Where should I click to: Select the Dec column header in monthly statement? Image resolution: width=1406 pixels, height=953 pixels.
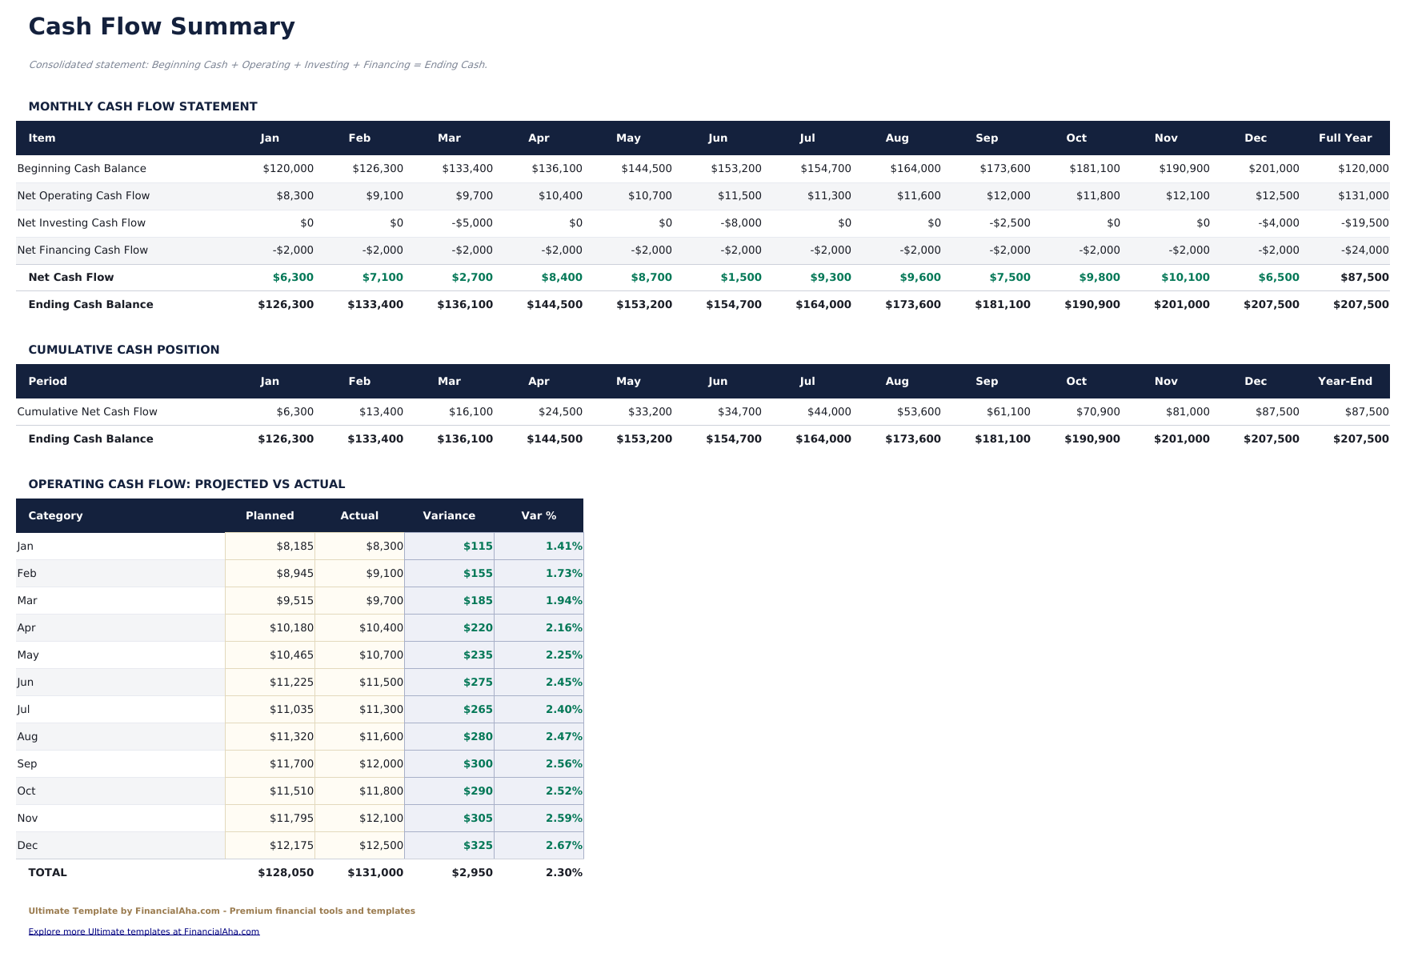coord(1256,138)
